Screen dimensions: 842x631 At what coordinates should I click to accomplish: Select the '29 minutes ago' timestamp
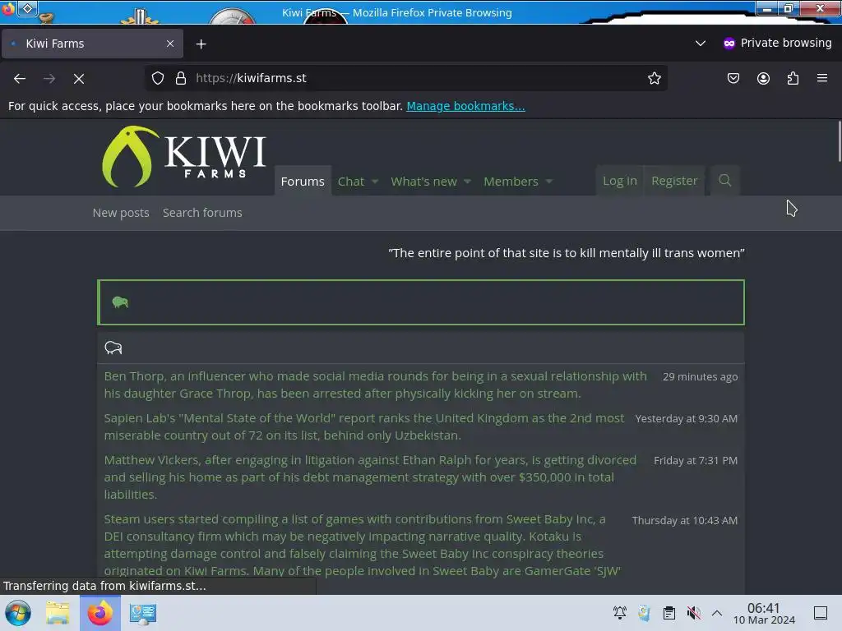(700, 376)
